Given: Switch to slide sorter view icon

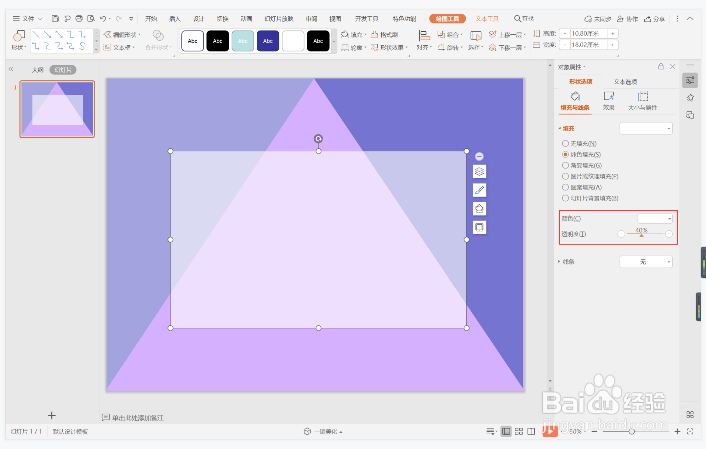Looking at the screenshot, I should pyautogui.click(x=519, y=431).
